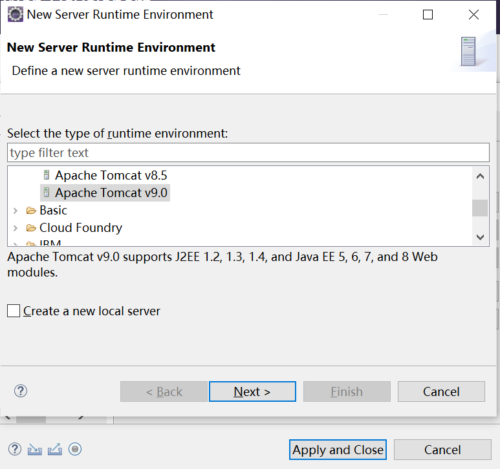The height and width of the screenshot is (469, 500).
Task: Select Apache Tomcat v8.5 runtime
Action: pos(111,176)
